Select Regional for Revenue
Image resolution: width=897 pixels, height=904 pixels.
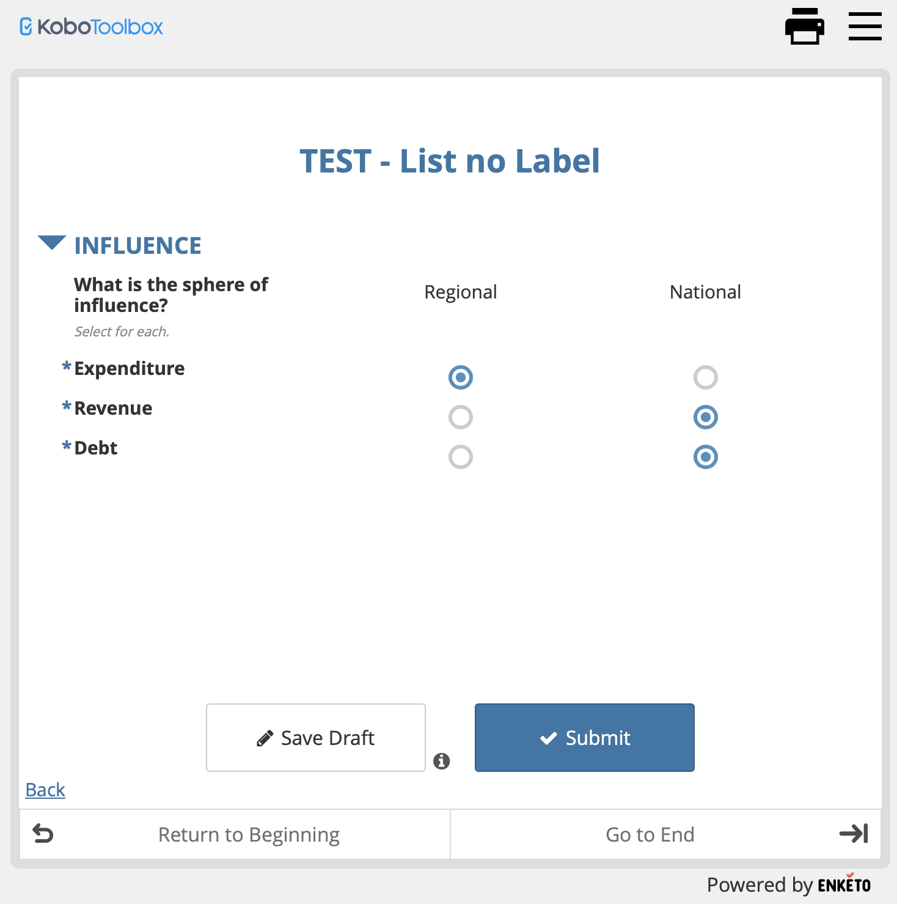pyautogui.click(x=461, y=417)
